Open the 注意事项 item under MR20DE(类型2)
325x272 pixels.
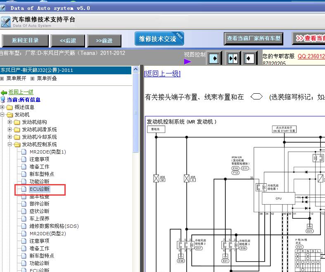[x=39, y=241]
